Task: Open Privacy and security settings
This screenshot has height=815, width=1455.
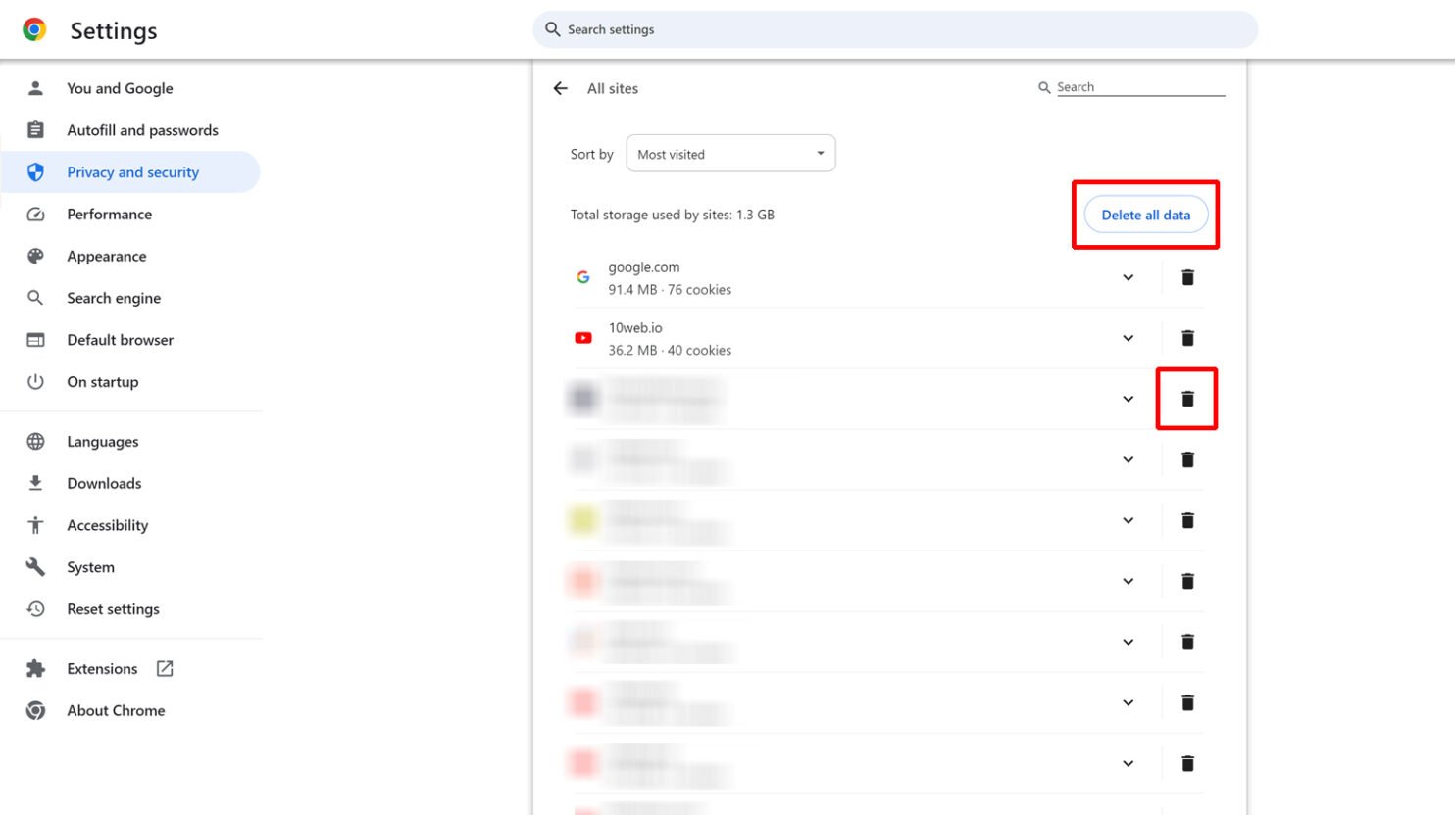Action: [x=132, y=172]
